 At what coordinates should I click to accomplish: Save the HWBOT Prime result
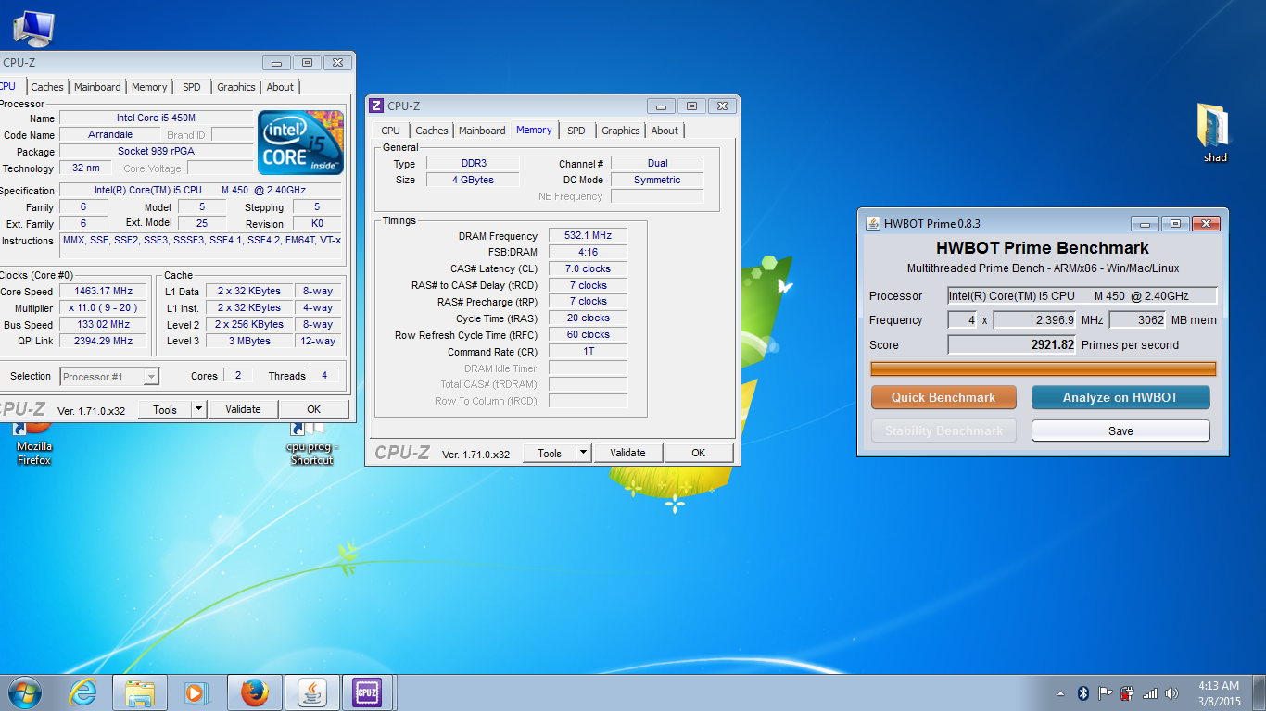tap(1120, 430)
